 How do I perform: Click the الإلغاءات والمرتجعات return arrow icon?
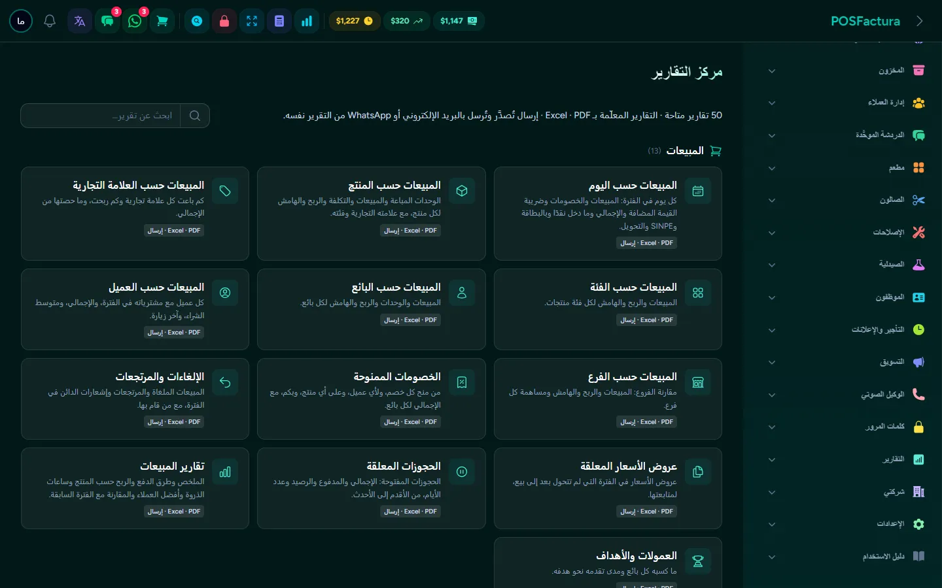[225, 382]
